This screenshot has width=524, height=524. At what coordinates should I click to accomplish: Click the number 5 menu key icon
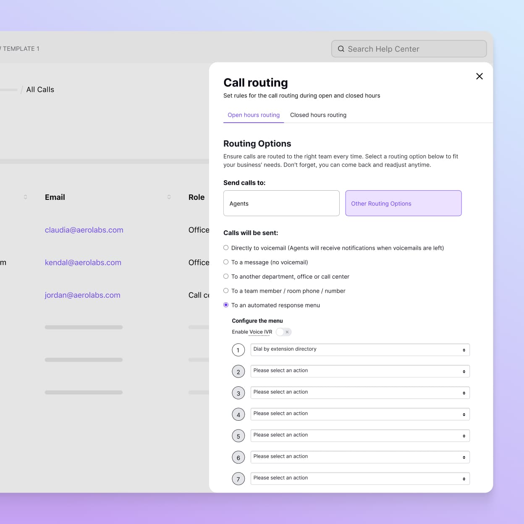[238, 436]
